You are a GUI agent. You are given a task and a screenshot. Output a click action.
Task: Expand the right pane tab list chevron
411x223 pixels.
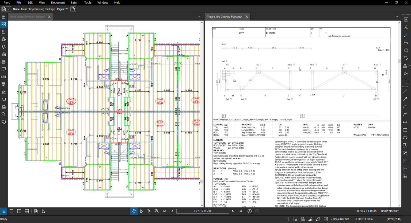397,17
